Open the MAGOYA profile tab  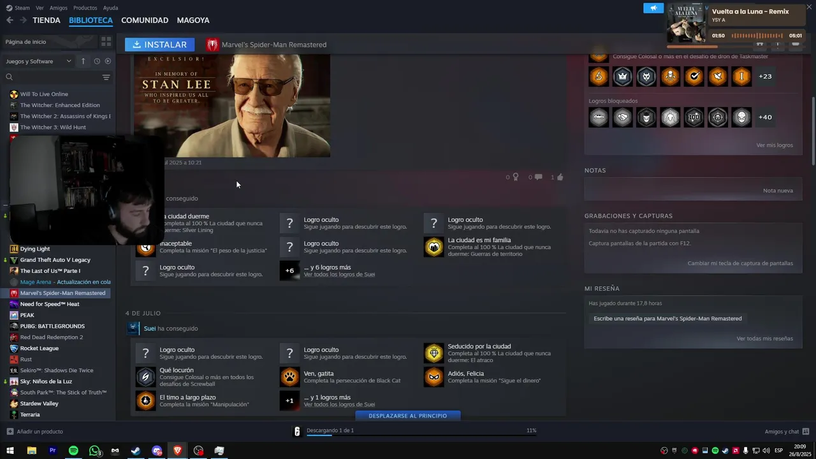pyautogui.click(x=193, y=20)
